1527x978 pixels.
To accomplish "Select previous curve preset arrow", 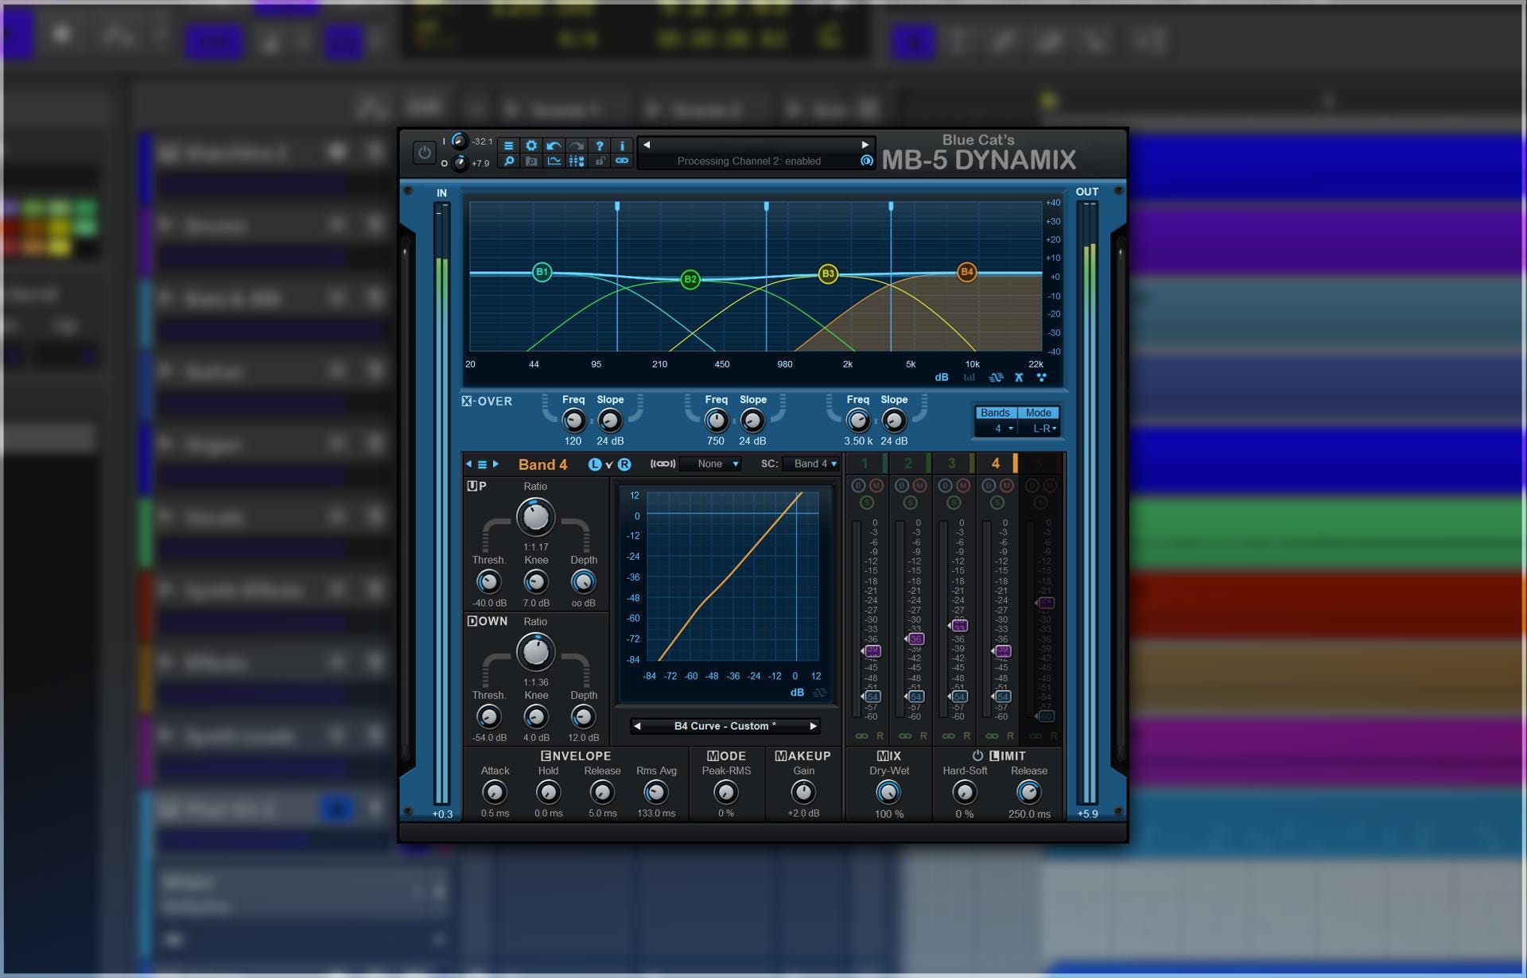I will click(637, 726).
